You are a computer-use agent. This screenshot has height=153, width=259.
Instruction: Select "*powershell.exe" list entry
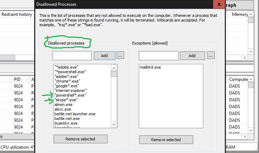pos(70,72)
